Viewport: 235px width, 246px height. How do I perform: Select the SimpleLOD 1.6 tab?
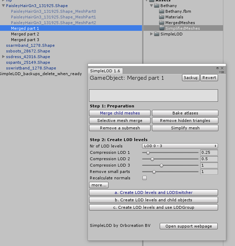point(105,71)
